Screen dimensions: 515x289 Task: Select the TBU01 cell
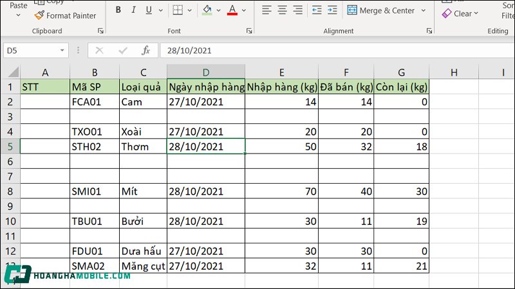[x=95, y=221]
